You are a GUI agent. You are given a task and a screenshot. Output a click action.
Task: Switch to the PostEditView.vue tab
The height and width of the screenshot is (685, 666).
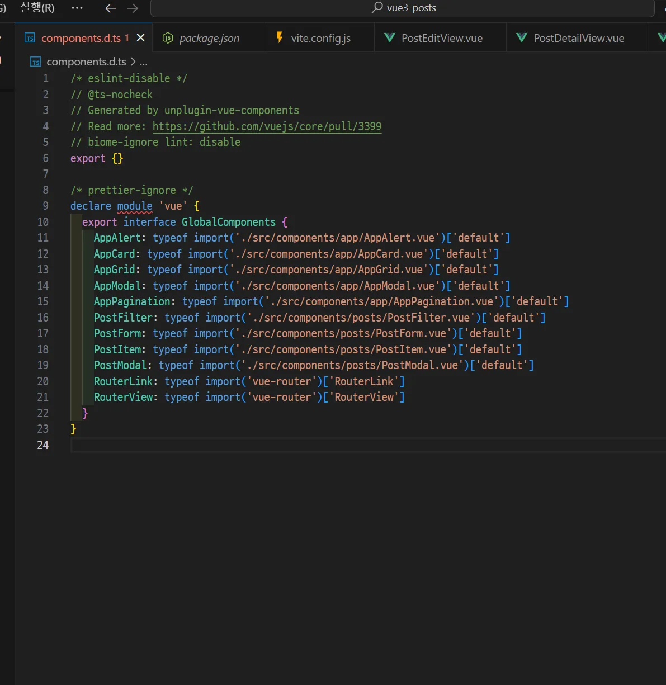click(441, 38)
